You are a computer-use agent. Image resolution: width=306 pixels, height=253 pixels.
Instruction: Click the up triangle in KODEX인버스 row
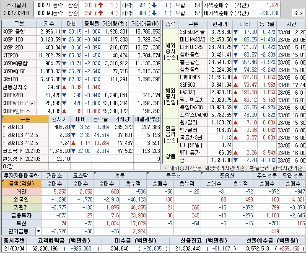click(64, 111)
